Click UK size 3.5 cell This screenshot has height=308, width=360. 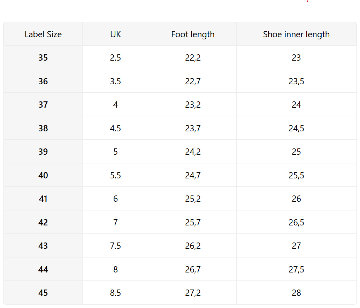115,82
